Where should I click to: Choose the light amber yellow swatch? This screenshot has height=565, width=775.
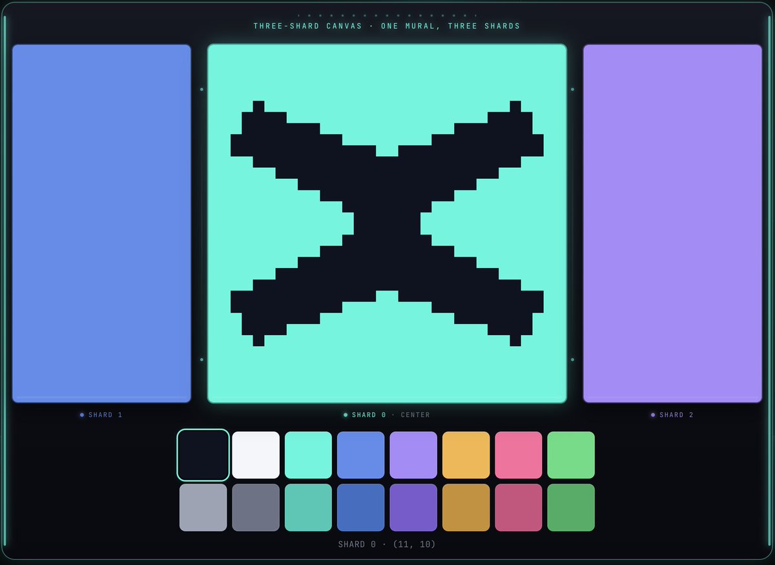coord(466,455)
